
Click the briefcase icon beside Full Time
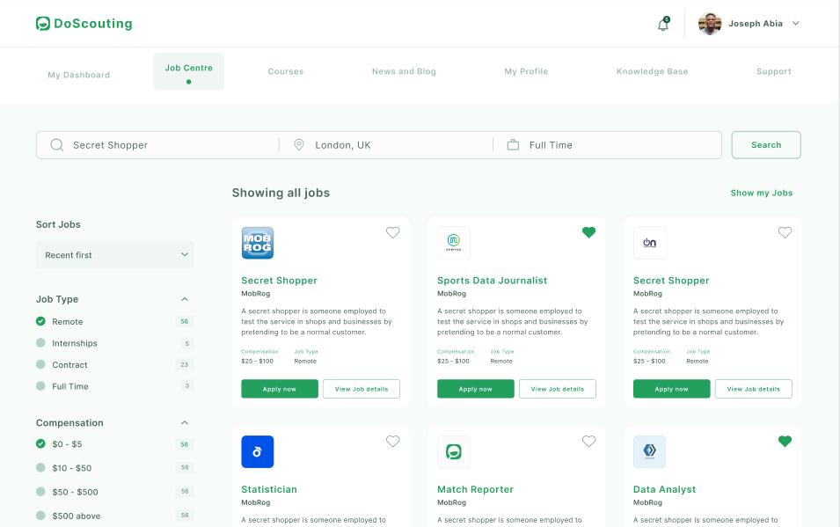(514, 144)
